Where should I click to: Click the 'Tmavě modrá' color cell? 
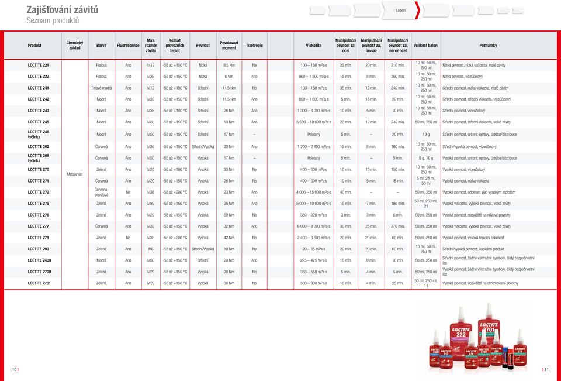point(101,88)
